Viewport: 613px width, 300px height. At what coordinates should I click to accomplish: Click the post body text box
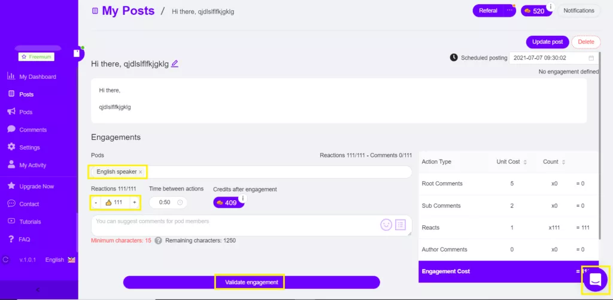pyautogui.click(x=339, y=100)
